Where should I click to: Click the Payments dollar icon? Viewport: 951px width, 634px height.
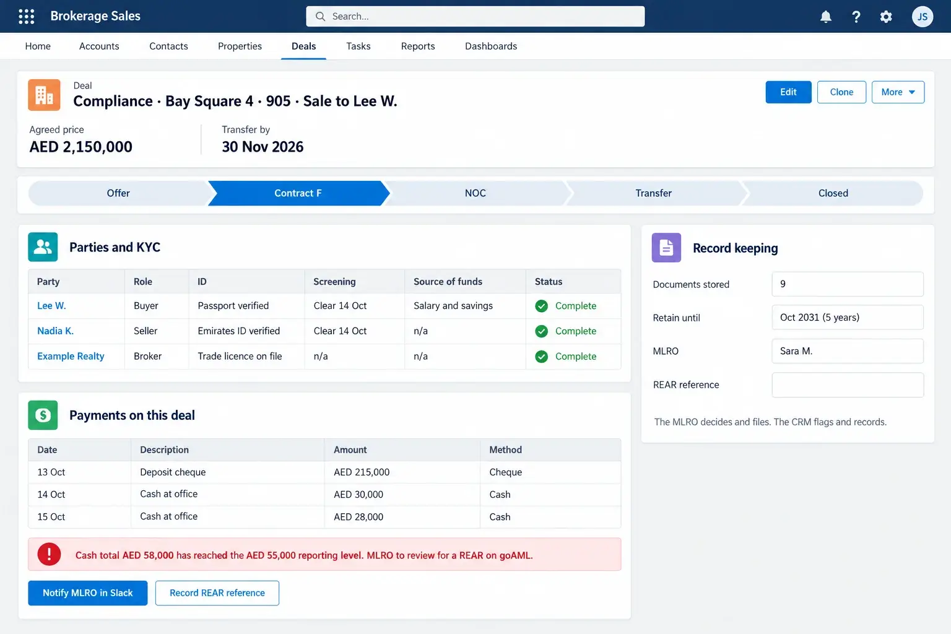click(x=43, y=415)
